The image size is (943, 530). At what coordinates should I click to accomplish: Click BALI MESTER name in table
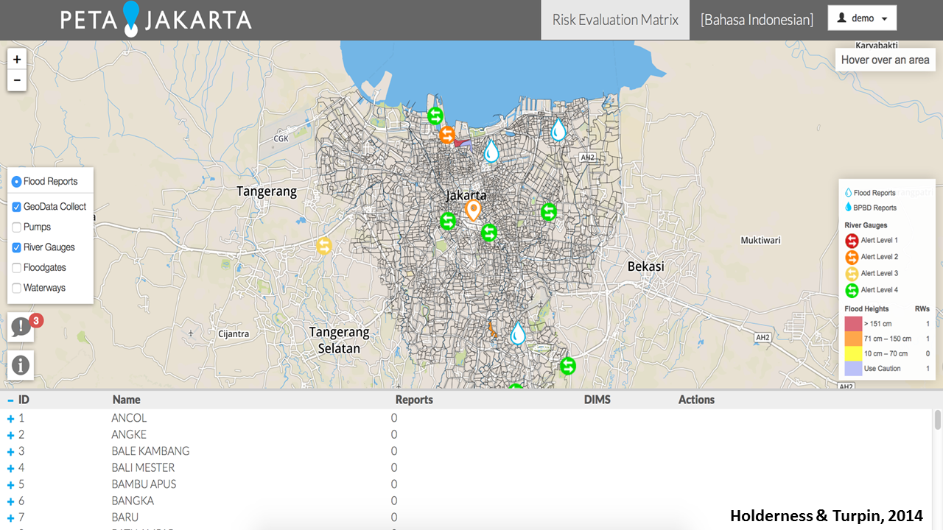coord(143,467)
